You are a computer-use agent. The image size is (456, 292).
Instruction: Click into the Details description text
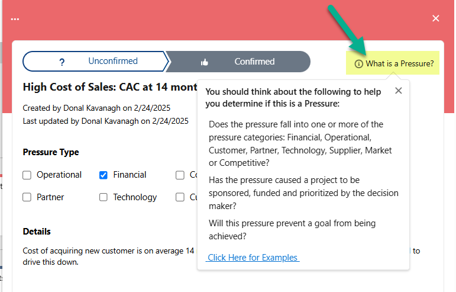[x=106, y=251]
